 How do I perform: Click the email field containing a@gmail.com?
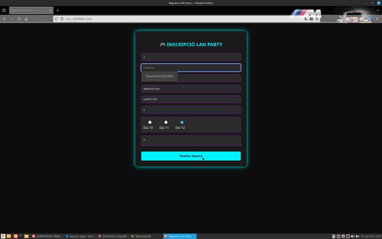pyautogui.click(x=191, y=89)
